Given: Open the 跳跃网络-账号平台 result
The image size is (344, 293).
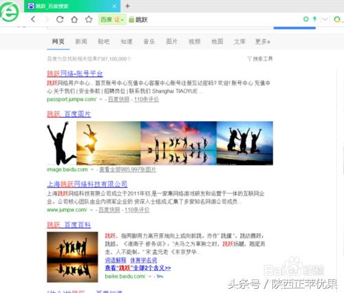Looking at the screenshot, I should tap(75, 74).
